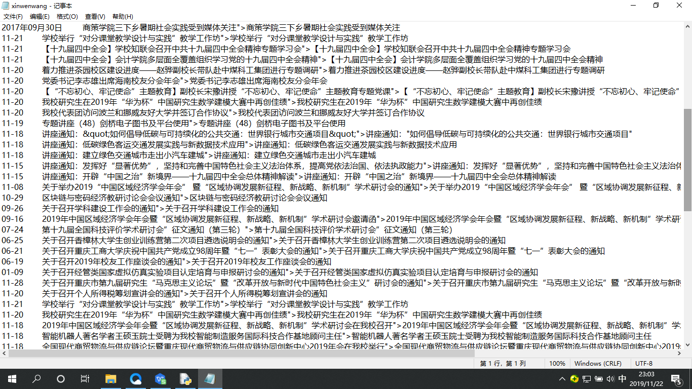Open QQ Browser from the taskbar
Image resolution: width=692 pixels, height=389 pixels.
[135, 378]
